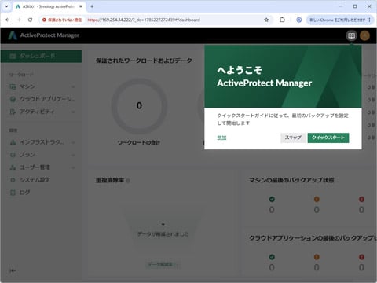Image resolution: width=377 pixels, height=283 pixels.
Task: Click green success icon under マシン backup status
Action: [x=272, y=200]
